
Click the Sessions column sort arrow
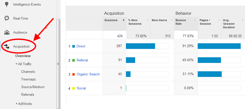(x=124, y=20)
